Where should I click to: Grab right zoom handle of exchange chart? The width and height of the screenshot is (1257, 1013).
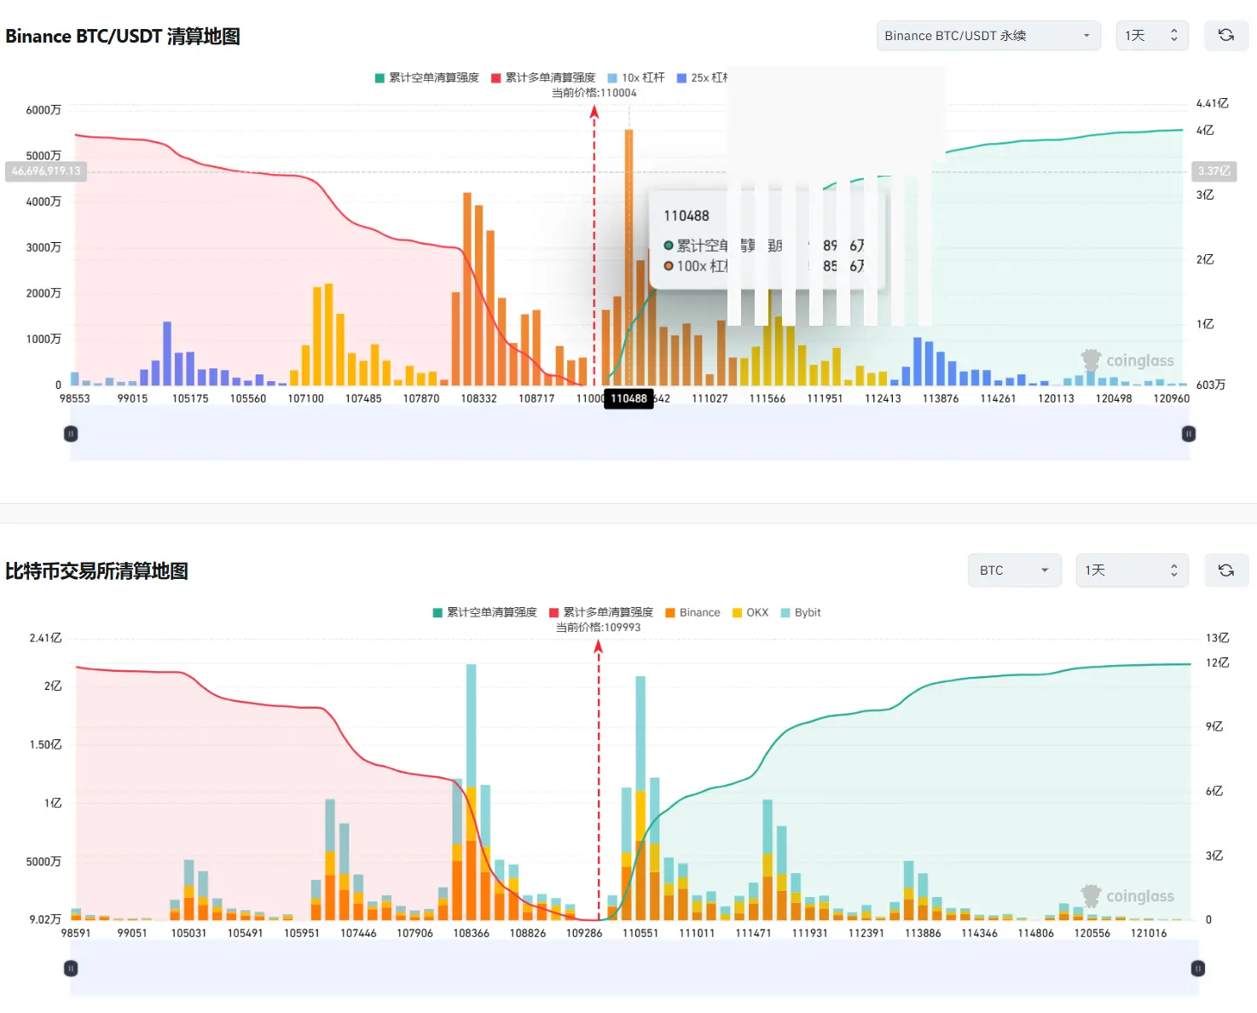(1198, 969)
